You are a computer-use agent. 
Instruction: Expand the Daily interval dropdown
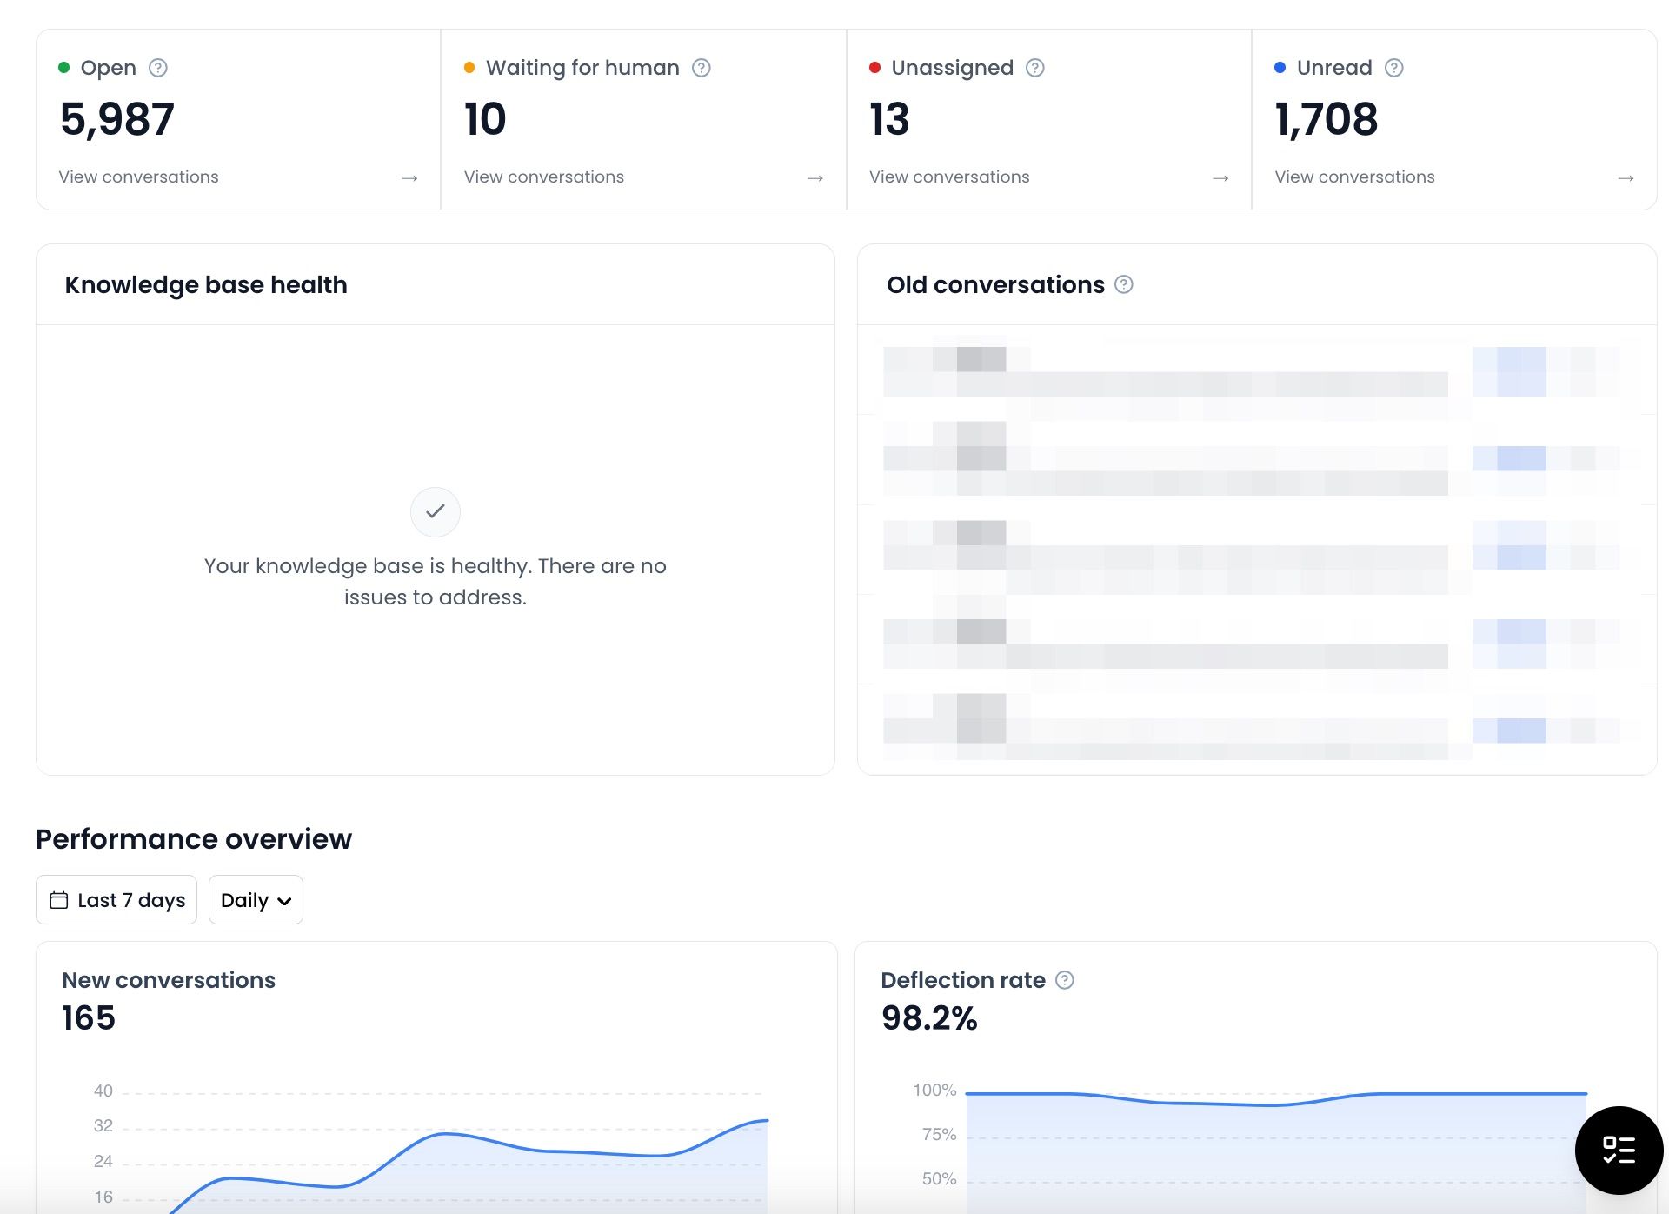click(256, 900)
